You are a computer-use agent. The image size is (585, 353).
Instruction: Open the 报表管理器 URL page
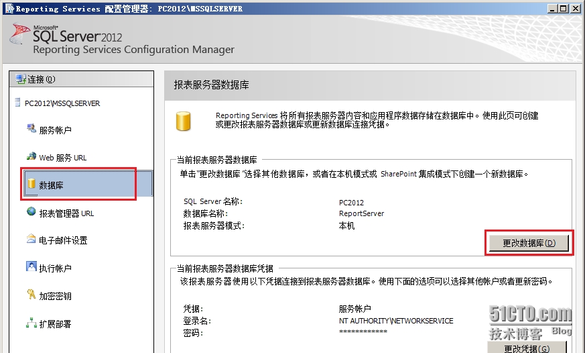click(66, 213)
